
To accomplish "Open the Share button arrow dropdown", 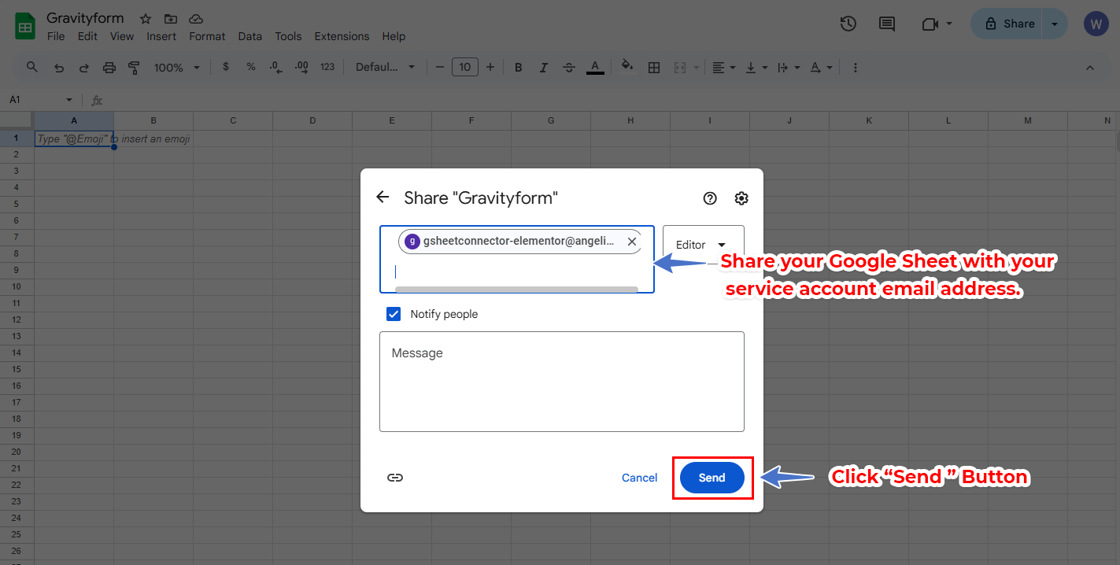I will (1055, 24).
